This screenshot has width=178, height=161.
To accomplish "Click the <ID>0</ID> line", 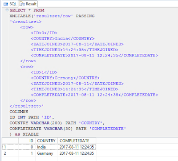I will click(44, 33).
